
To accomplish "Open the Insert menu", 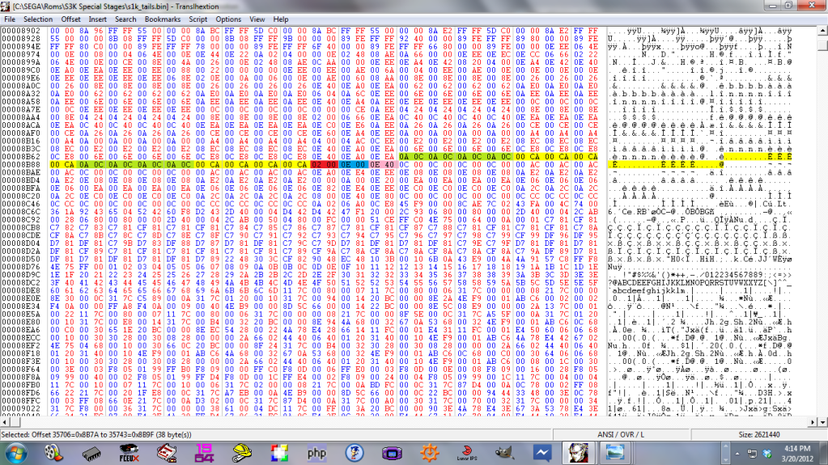I will (x=98, y=19).
